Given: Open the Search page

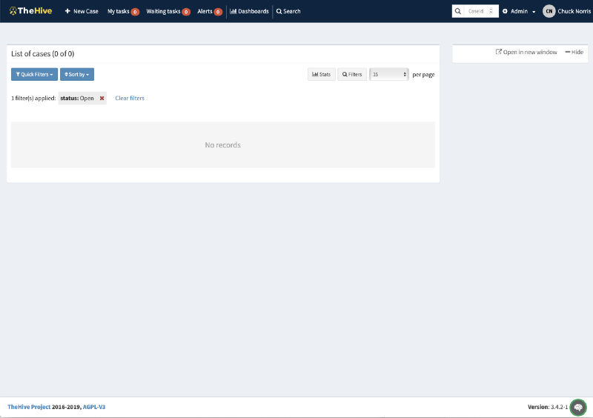Looking at the screenshot, I should point(288,11).
